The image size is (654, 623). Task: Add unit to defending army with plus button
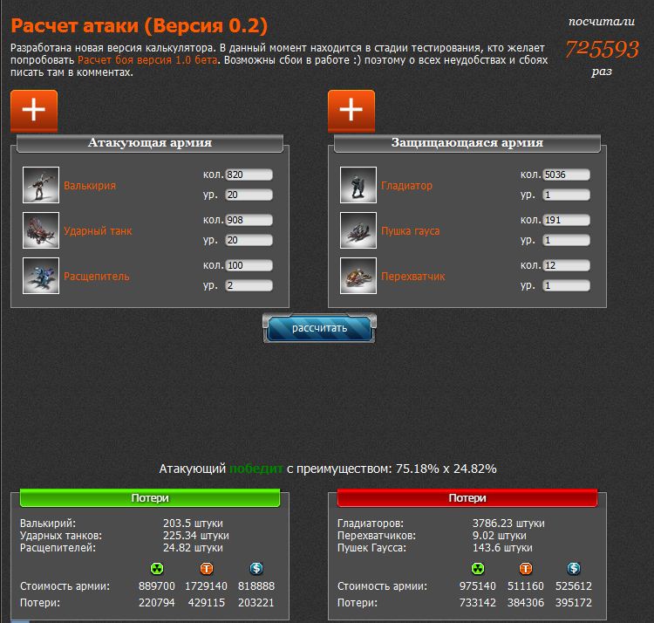tap(351, 111)
